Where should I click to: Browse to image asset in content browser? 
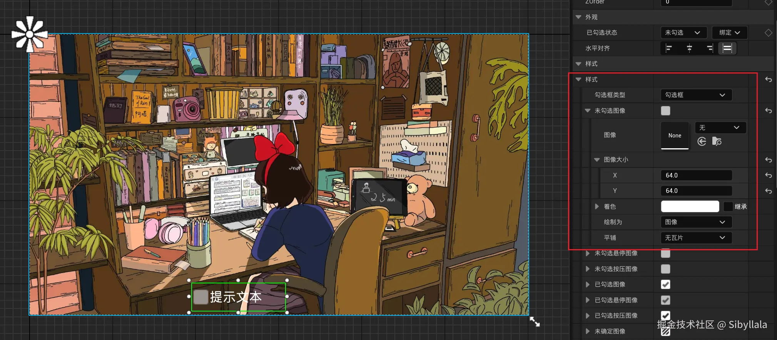(x=717, y=141)
